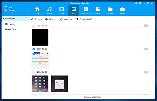Click the 2016-12-23 screenshot thumbnail
The height and width of the screenshot is (101, 157).
tap(40, 61)
